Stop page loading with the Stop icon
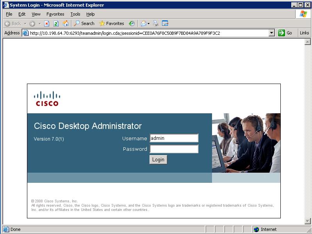Screen dimensions: 312x234 tap(46, 24)
